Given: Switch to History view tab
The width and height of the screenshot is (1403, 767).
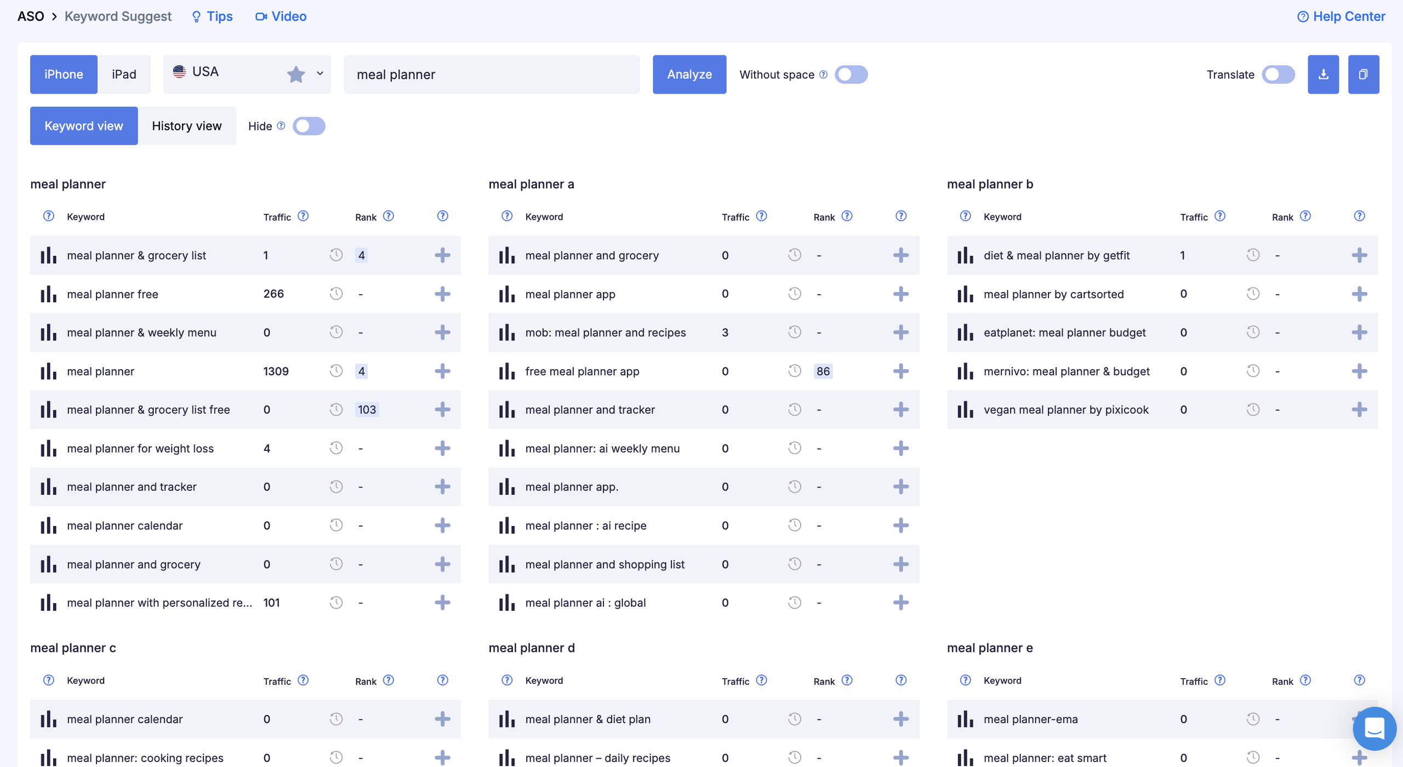Looking at the screenshot, I should [x=187, y=125].
